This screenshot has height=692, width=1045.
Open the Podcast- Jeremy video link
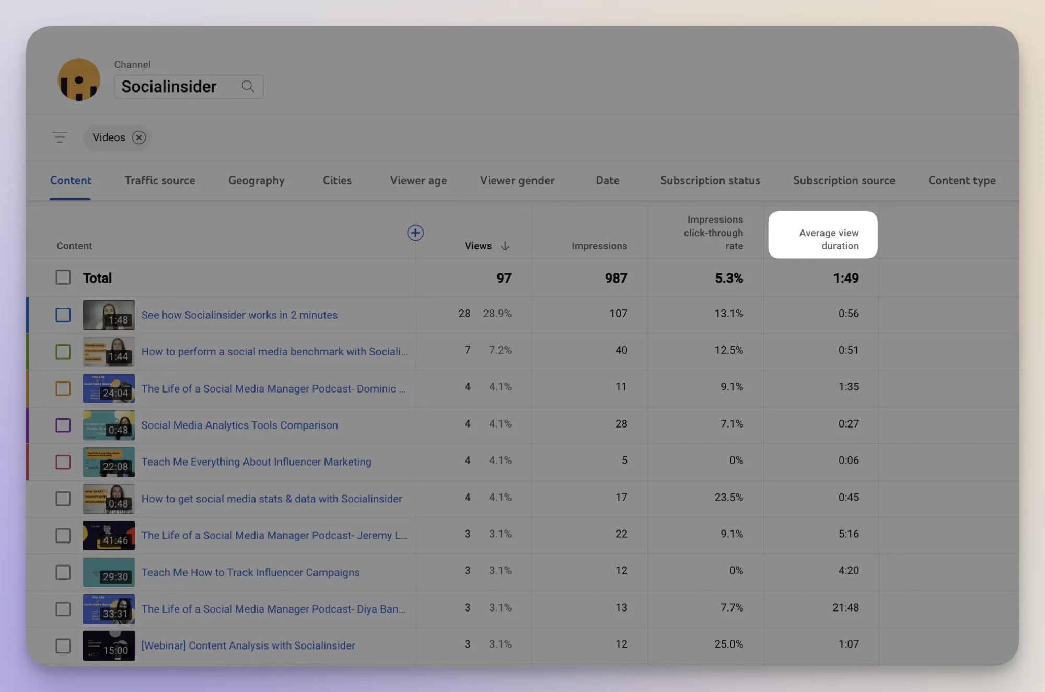point(274,536)
